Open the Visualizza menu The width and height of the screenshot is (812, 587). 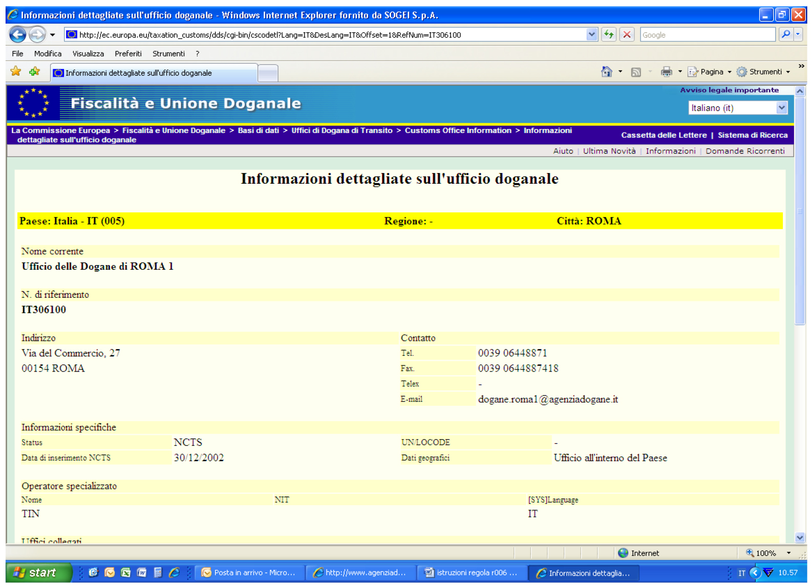[88, 54]
